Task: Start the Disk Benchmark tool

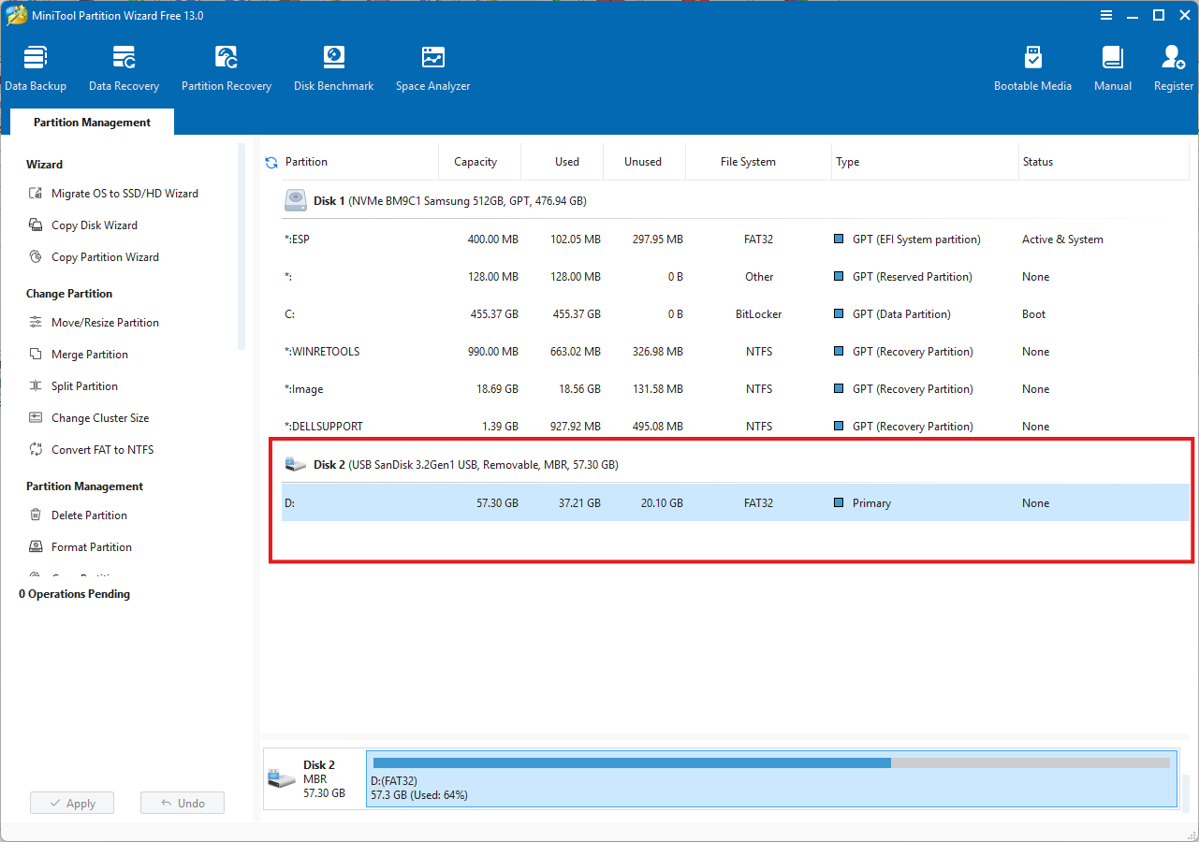Action: click(x=333, y=68)
